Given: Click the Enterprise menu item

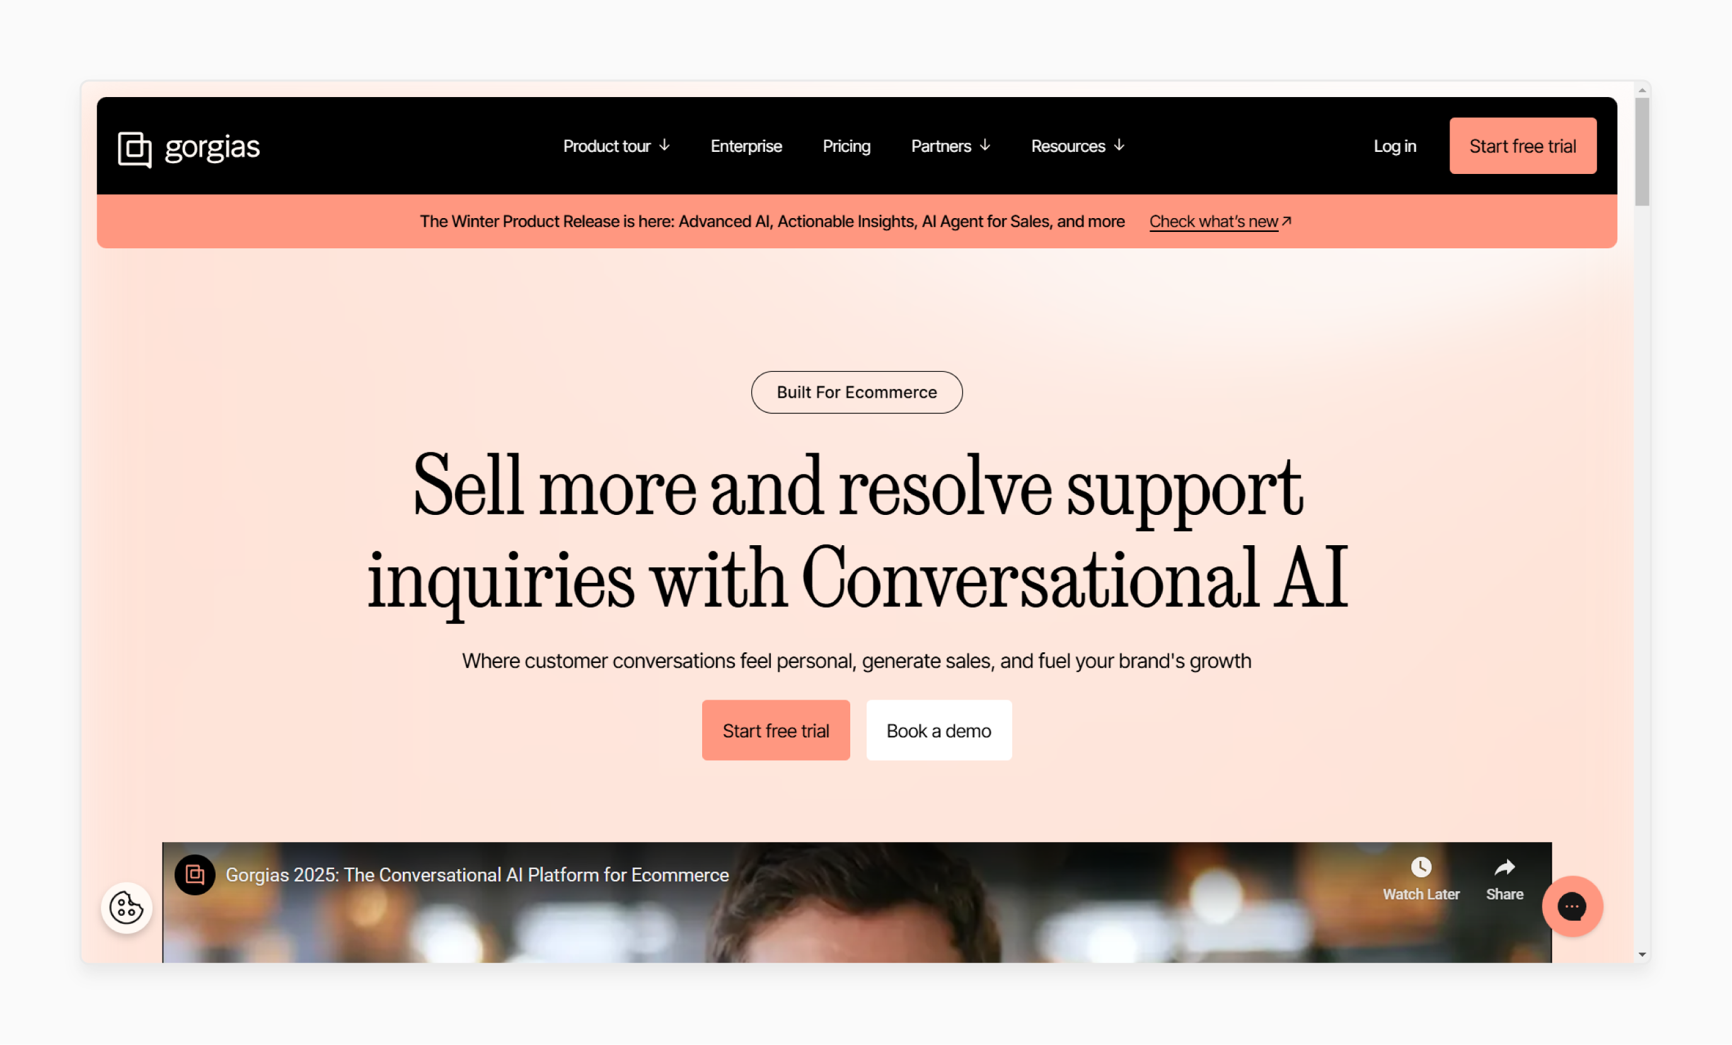Looking at the screenshot, I should coord(745,146).
